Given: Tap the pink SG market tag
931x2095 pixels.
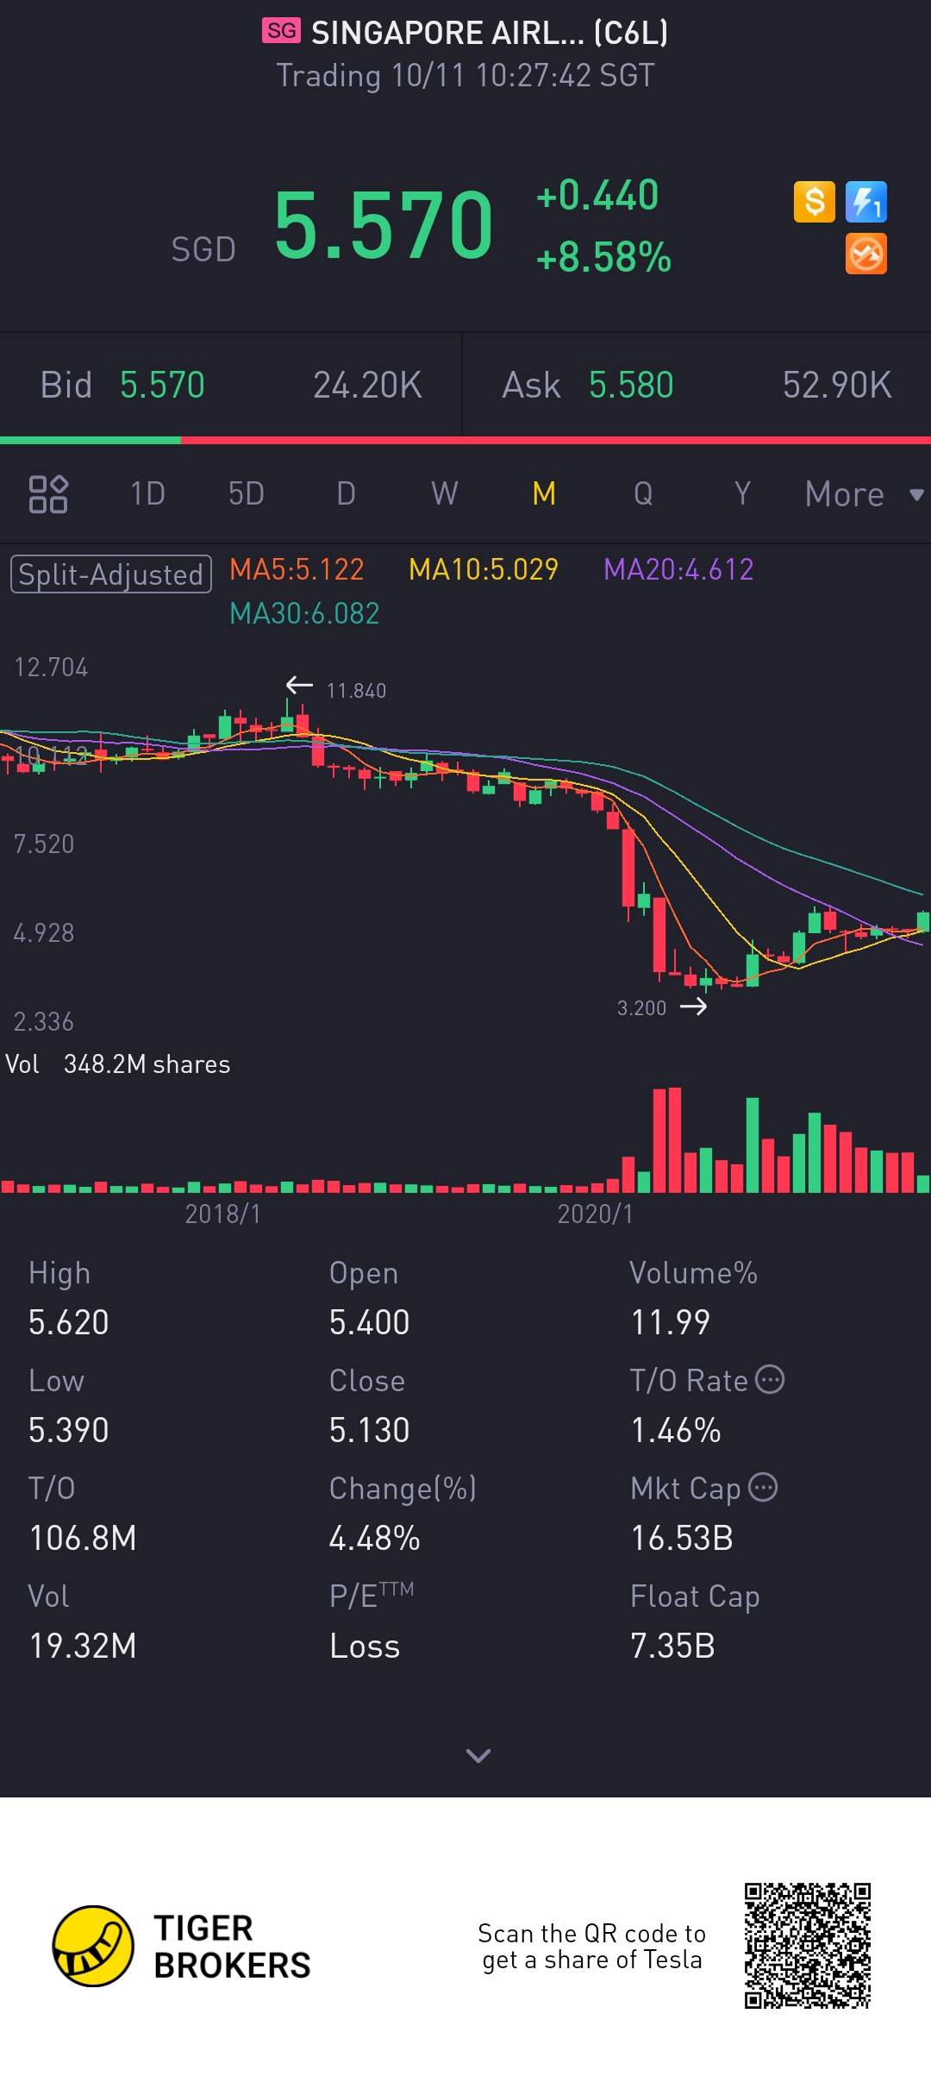Looking at the screenshot, I should pyautogui.click(x=281, y=31).
